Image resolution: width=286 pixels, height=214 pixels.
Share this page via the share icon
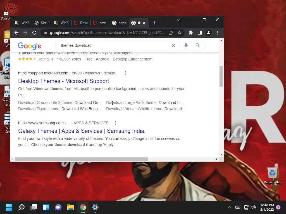171,33
